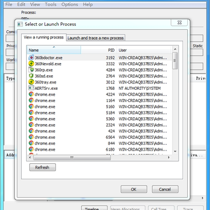Click process list scroll left arrow
The image size is (210, 210).
point(30,157)
